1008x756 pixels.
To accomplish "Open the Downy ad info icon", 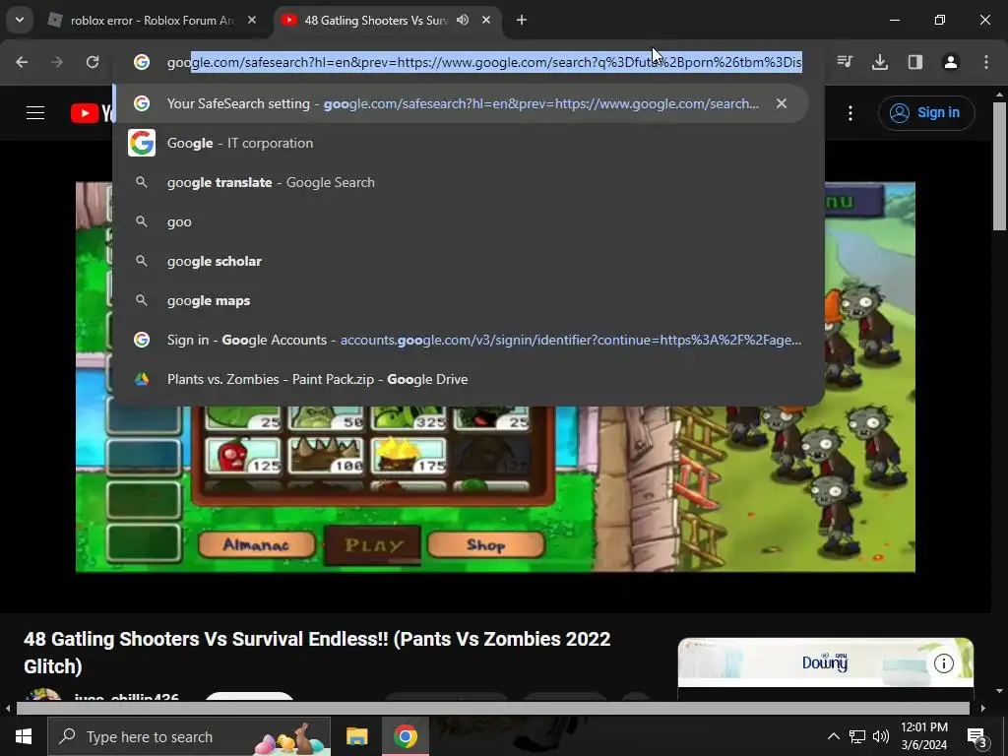I will pos(943,663).
